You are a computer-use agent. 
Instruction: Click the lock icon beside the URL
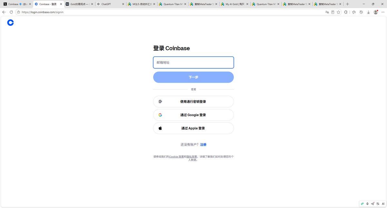tap(18, 12)
